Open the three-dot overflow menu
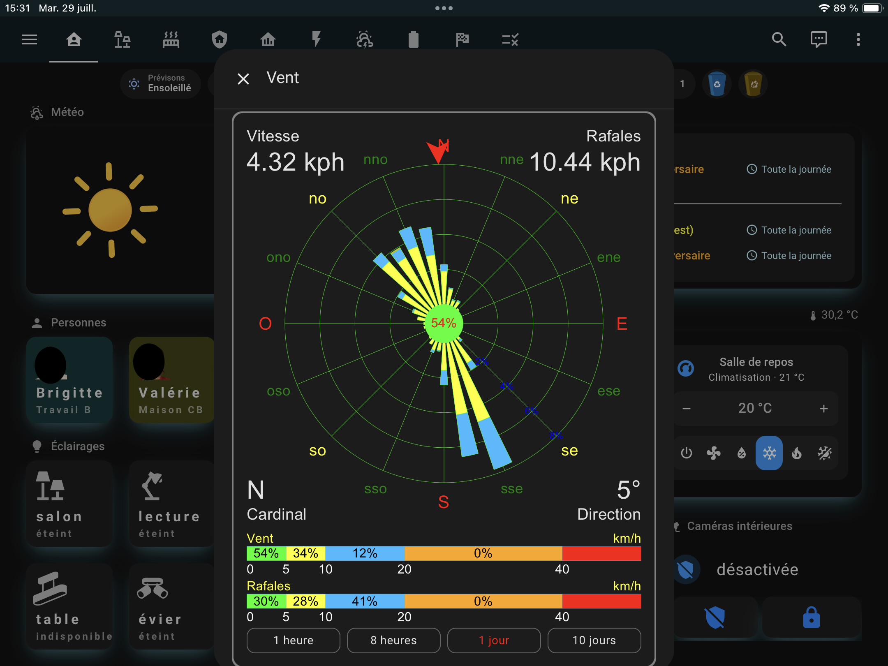The height and width of the screenshot is (666, 888). pos(858,39)
